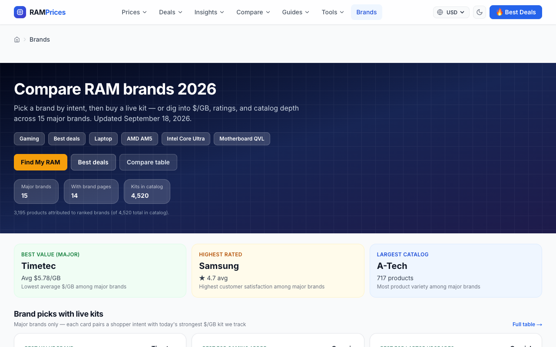Select the AMD AM5 filter chip
This screenshot has width=556, height=347.
pyautogui.click(x=139, y=139)
